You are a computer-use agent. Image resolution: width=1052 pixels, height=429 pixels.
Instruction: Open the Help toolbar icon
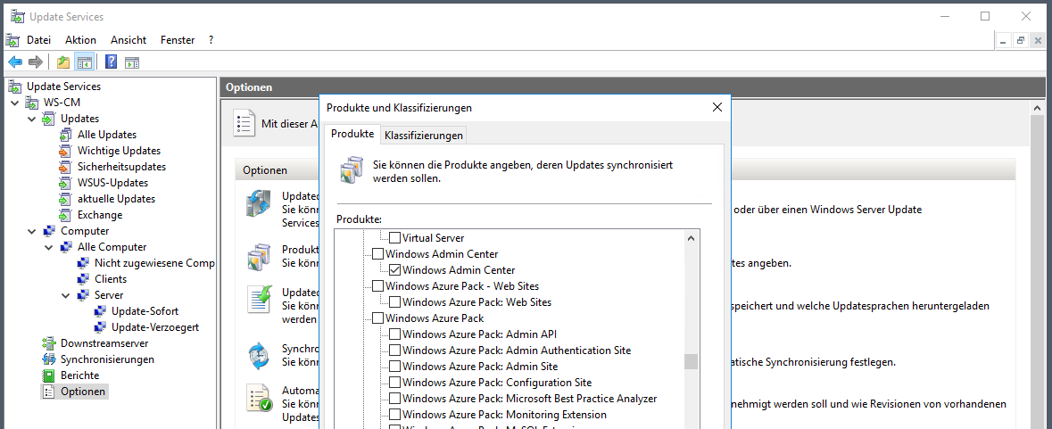coord(112,62)
